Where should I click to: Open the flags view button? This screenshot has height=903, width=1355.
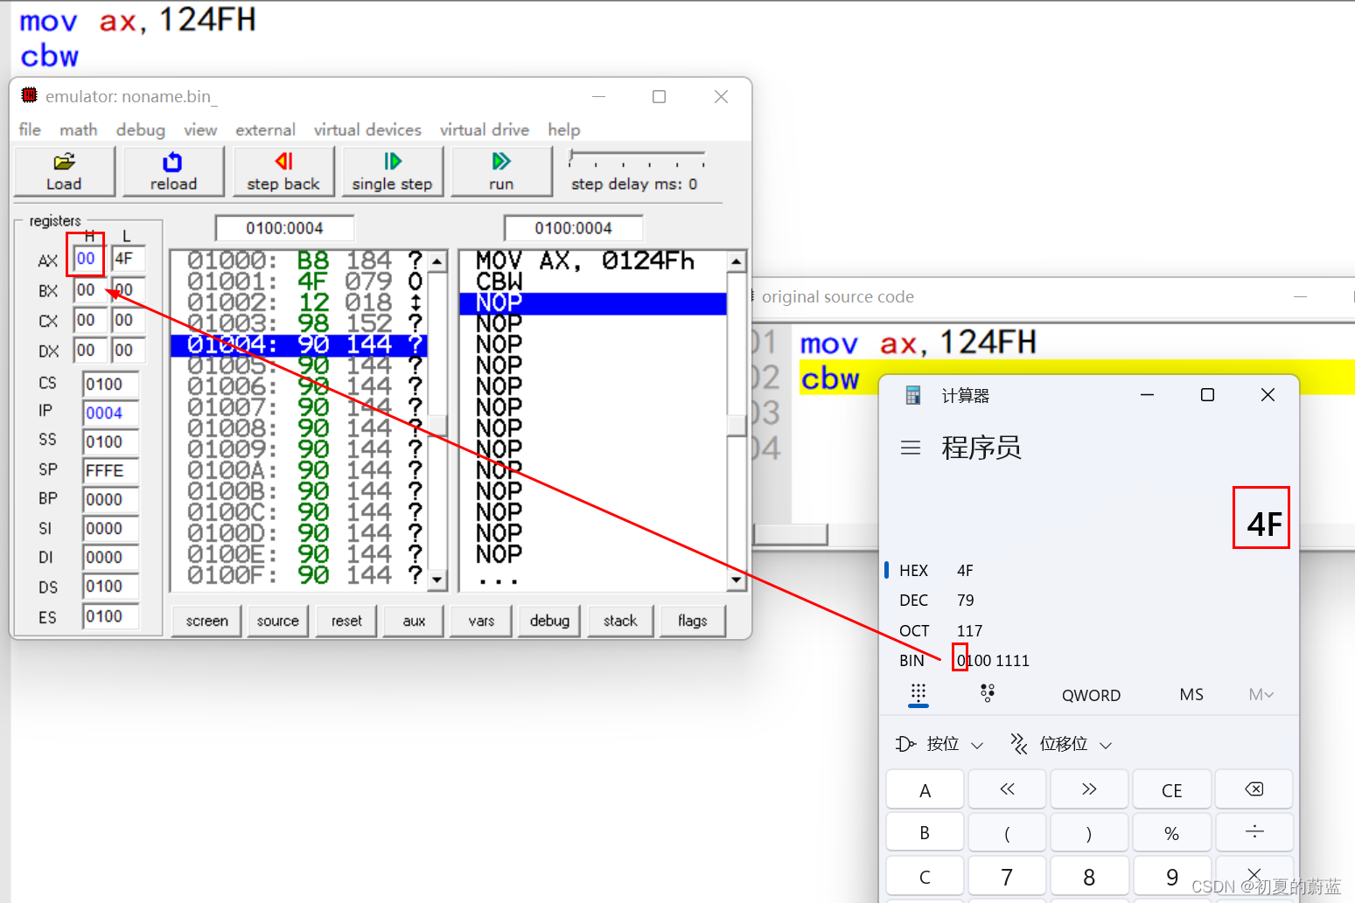pyautogui.click(x=692, y=621)
